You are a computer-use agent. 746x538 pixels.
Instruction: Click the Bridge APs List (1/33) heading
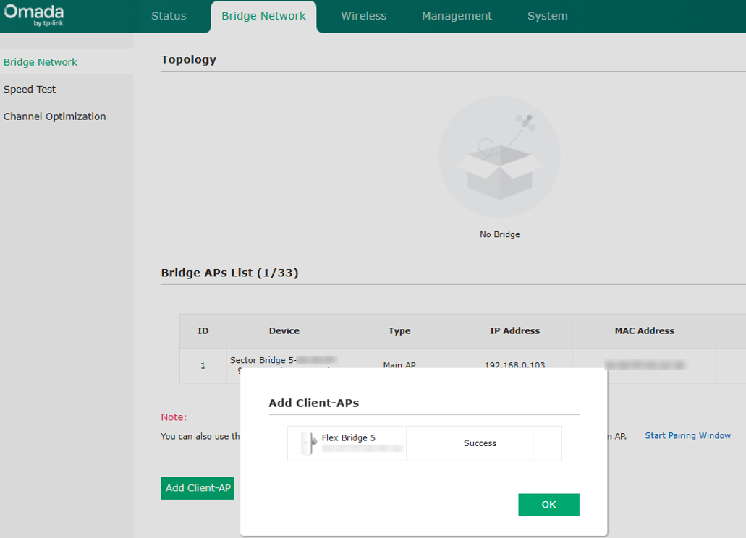point(230,273)
